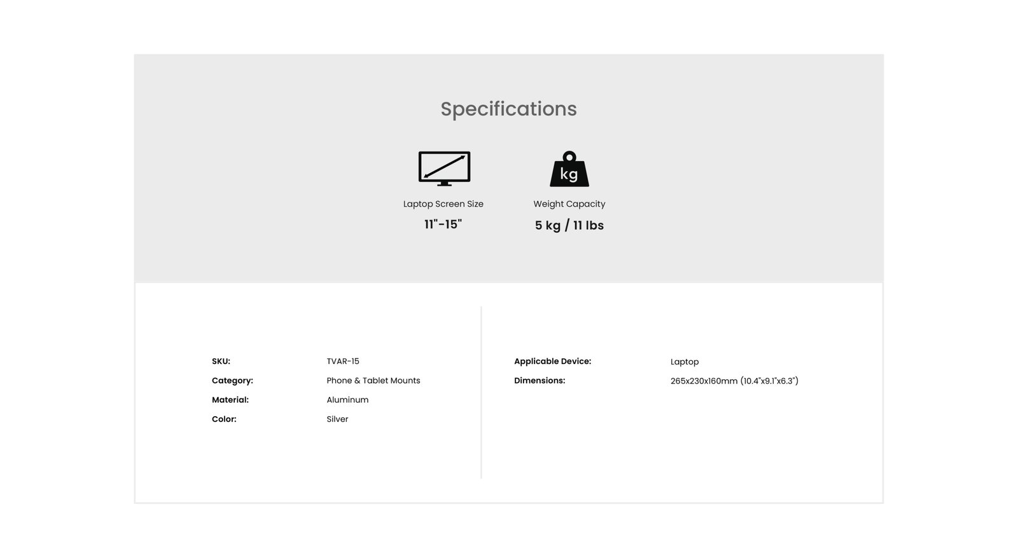Screen dimensions: 1018x558
Task: Click the laptop screen size monitor icon
Action: pyautogui.click(x=444, y=169)
